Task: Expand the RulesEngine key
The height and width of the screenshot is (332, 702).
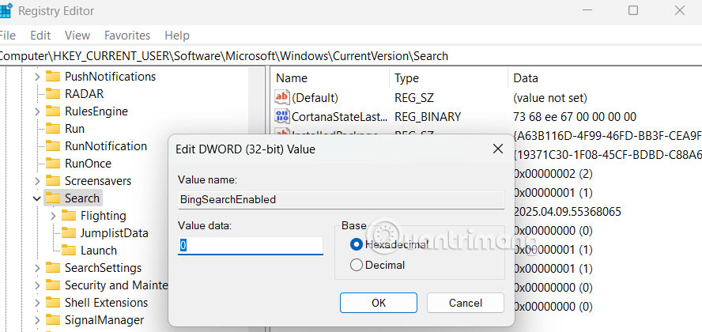Action: pos(36,111)
